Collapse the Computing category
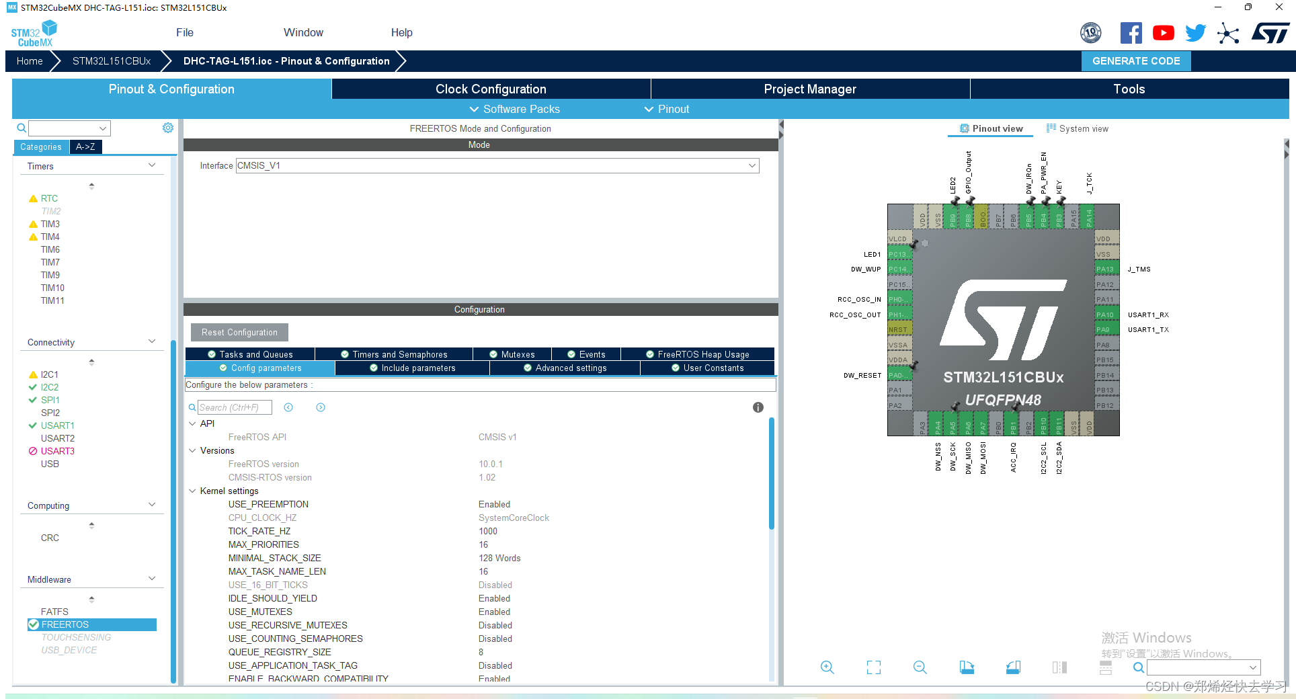This screenshot has width=1296, height=699. point(152,505)
